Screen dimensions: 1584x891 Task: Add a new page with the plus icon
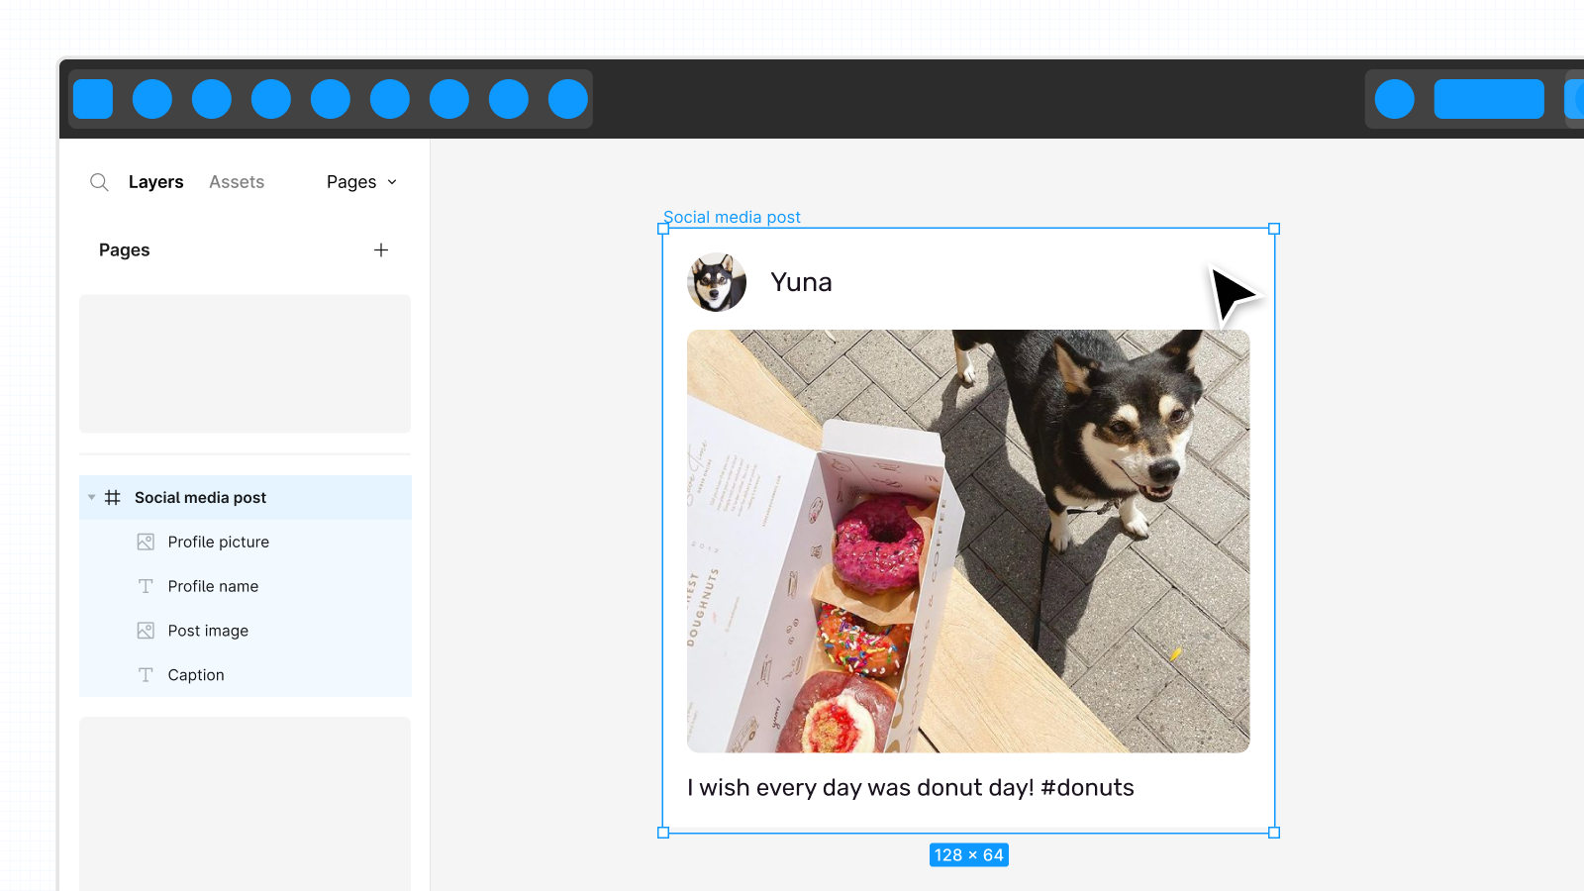(x=381, y=250)
